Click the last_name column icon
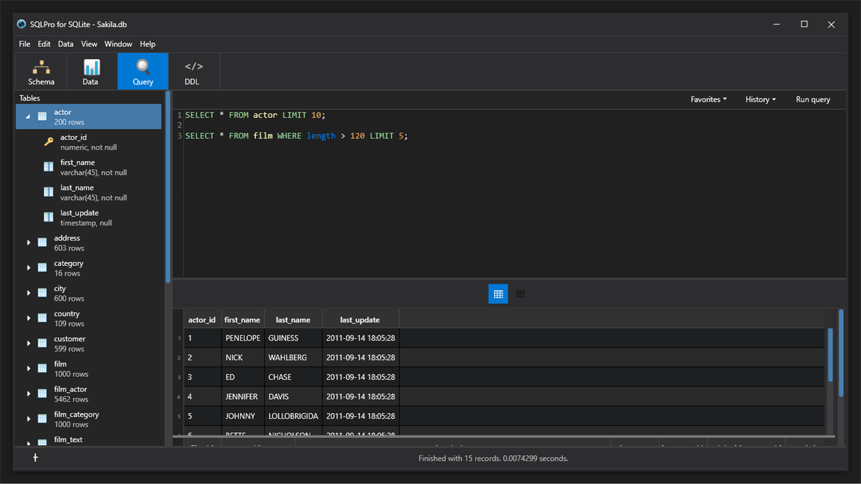 pos(49,192)
